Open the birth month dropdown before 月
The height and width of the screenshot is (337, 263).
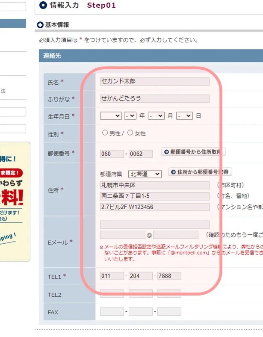[x=156, y=116]
